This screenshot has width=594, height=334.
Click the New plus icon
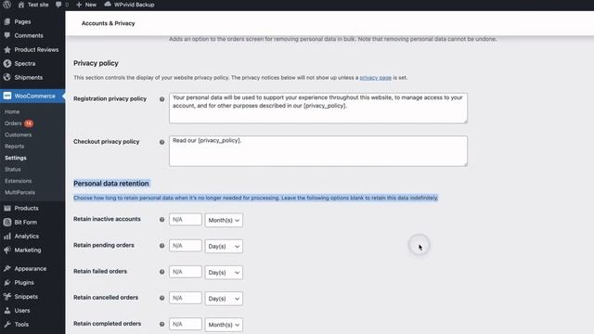click(79, 5)
